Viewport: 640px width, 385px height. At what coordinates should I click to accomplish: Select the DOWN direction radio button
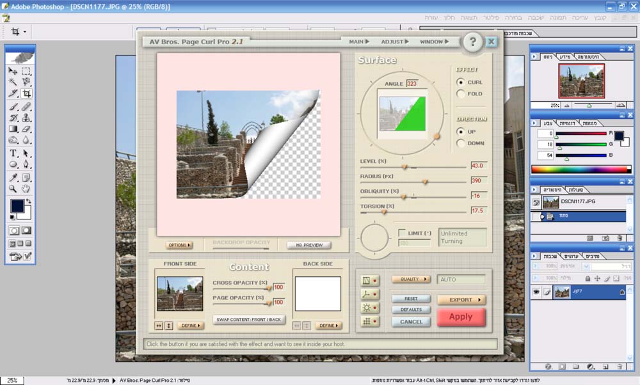tap(460, 143)
